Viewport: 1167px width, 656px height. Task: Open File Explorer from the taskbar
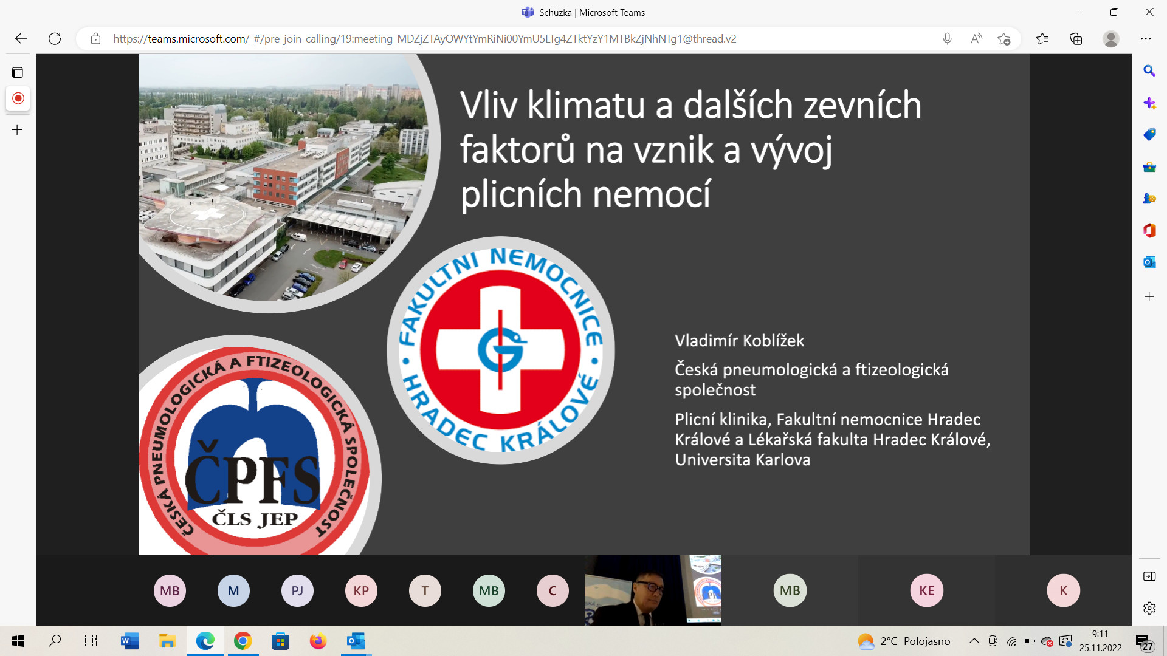click(x=167, y=641)
